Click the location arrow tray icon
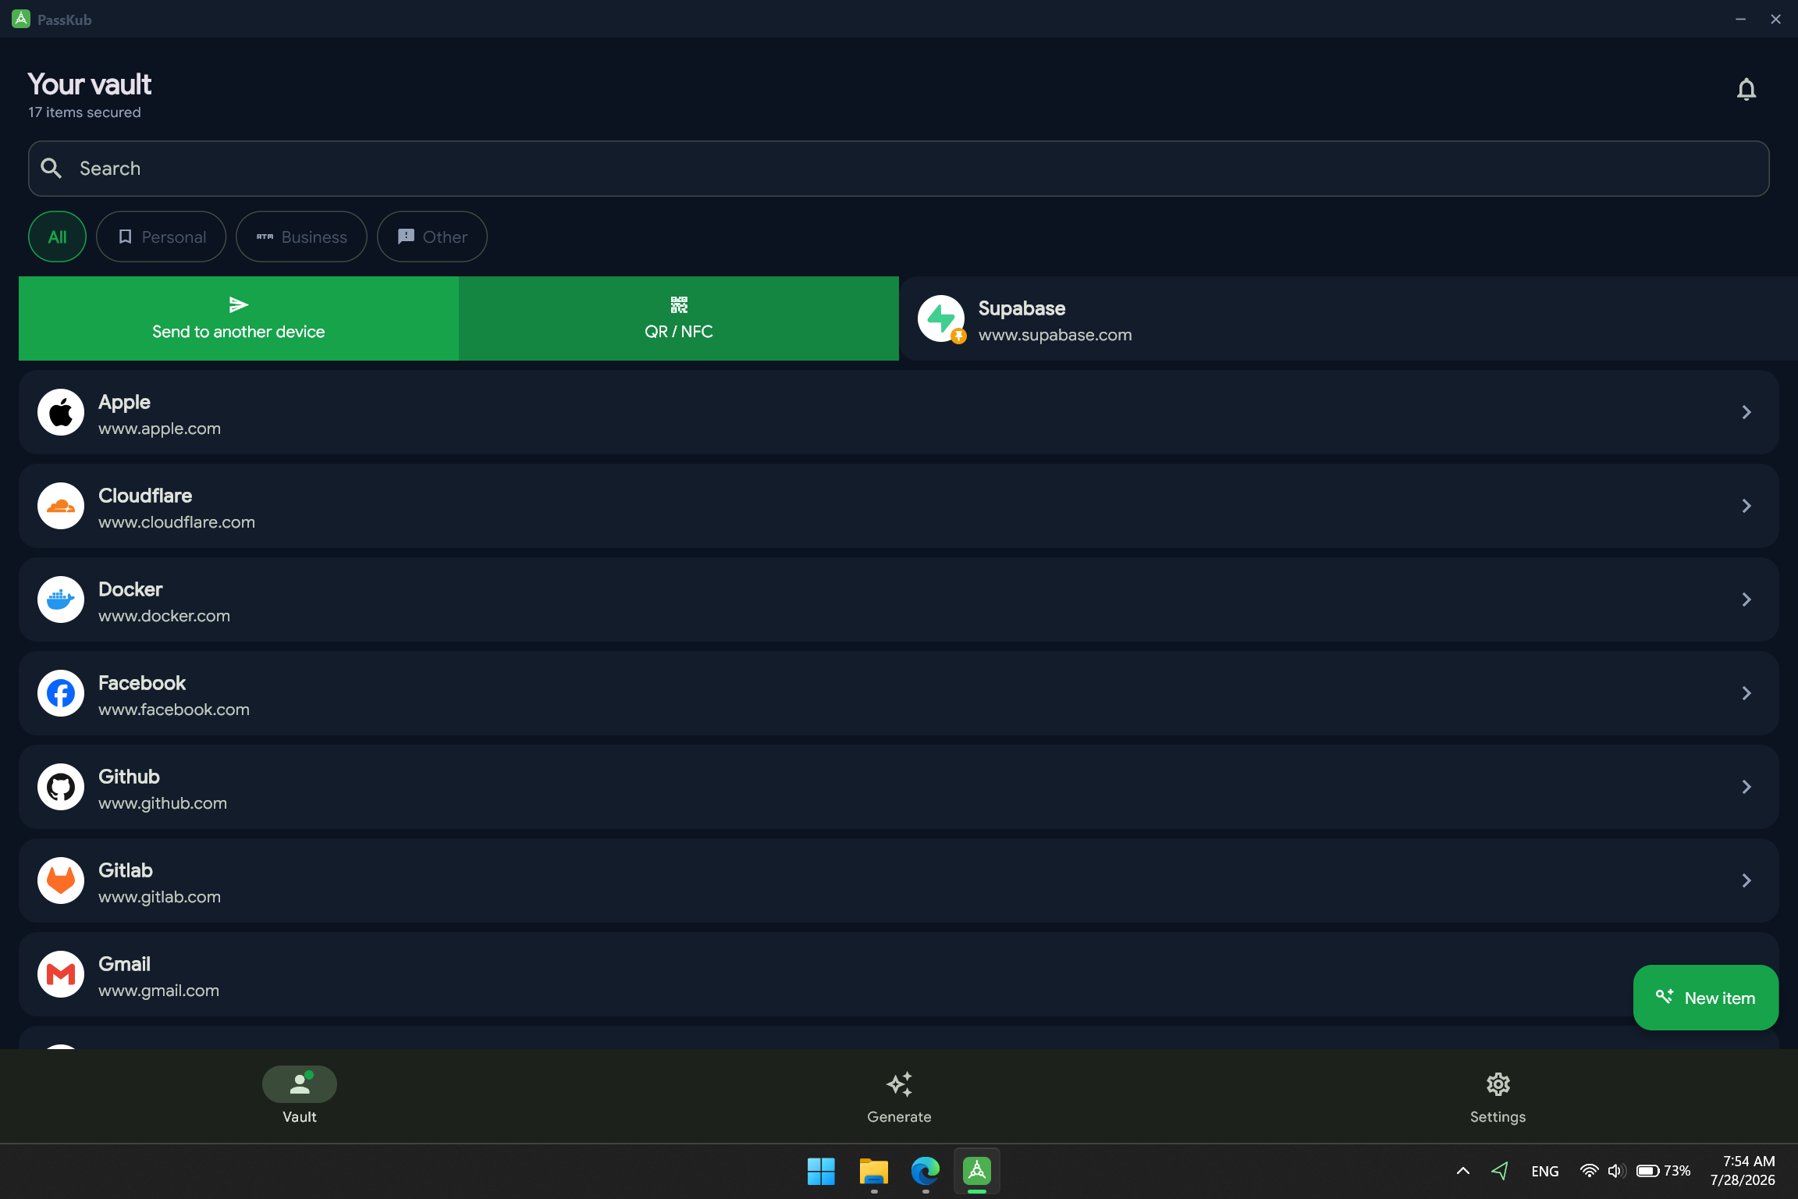Viewport: 1798px width, 1199px height. point(1500,1171)
